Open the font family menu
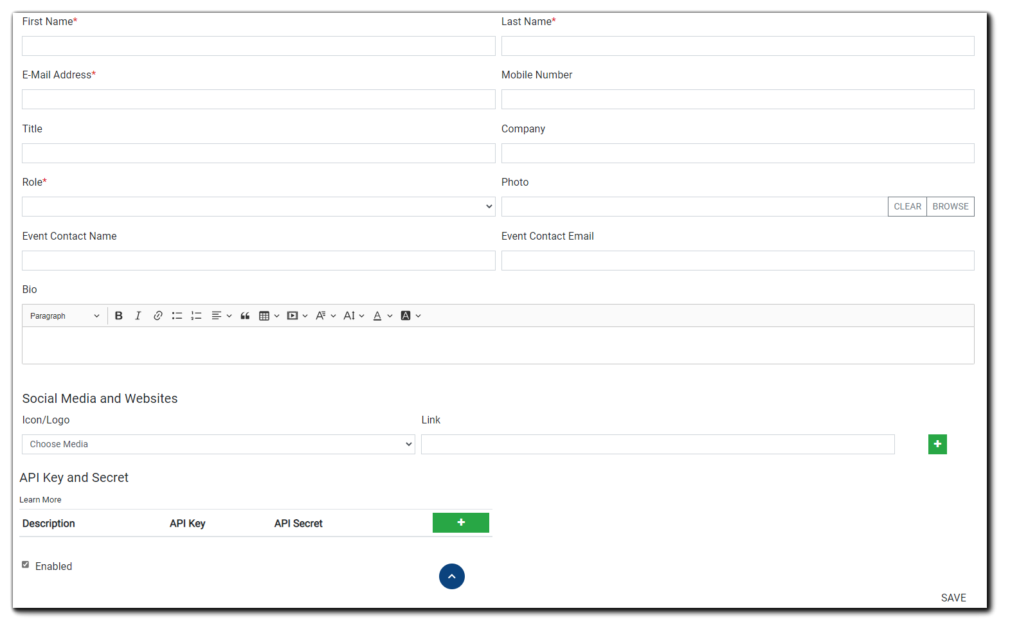Viewport: 1010px width, 631px height. click(x=325, y=315)
